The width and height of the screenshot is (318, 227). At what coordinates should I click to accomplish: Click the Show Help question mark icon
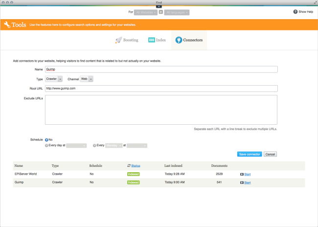(295, 12)
